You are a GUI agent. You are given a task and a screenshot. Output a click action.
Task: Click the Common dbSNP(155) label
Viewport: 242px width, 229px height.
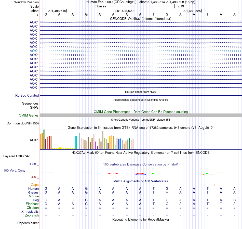click(23, 123)
